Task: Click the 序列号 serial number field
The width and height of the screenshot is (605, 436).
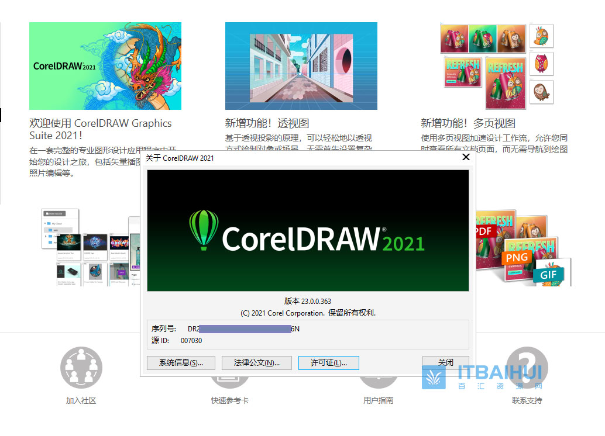Action: tap(243, 329)
